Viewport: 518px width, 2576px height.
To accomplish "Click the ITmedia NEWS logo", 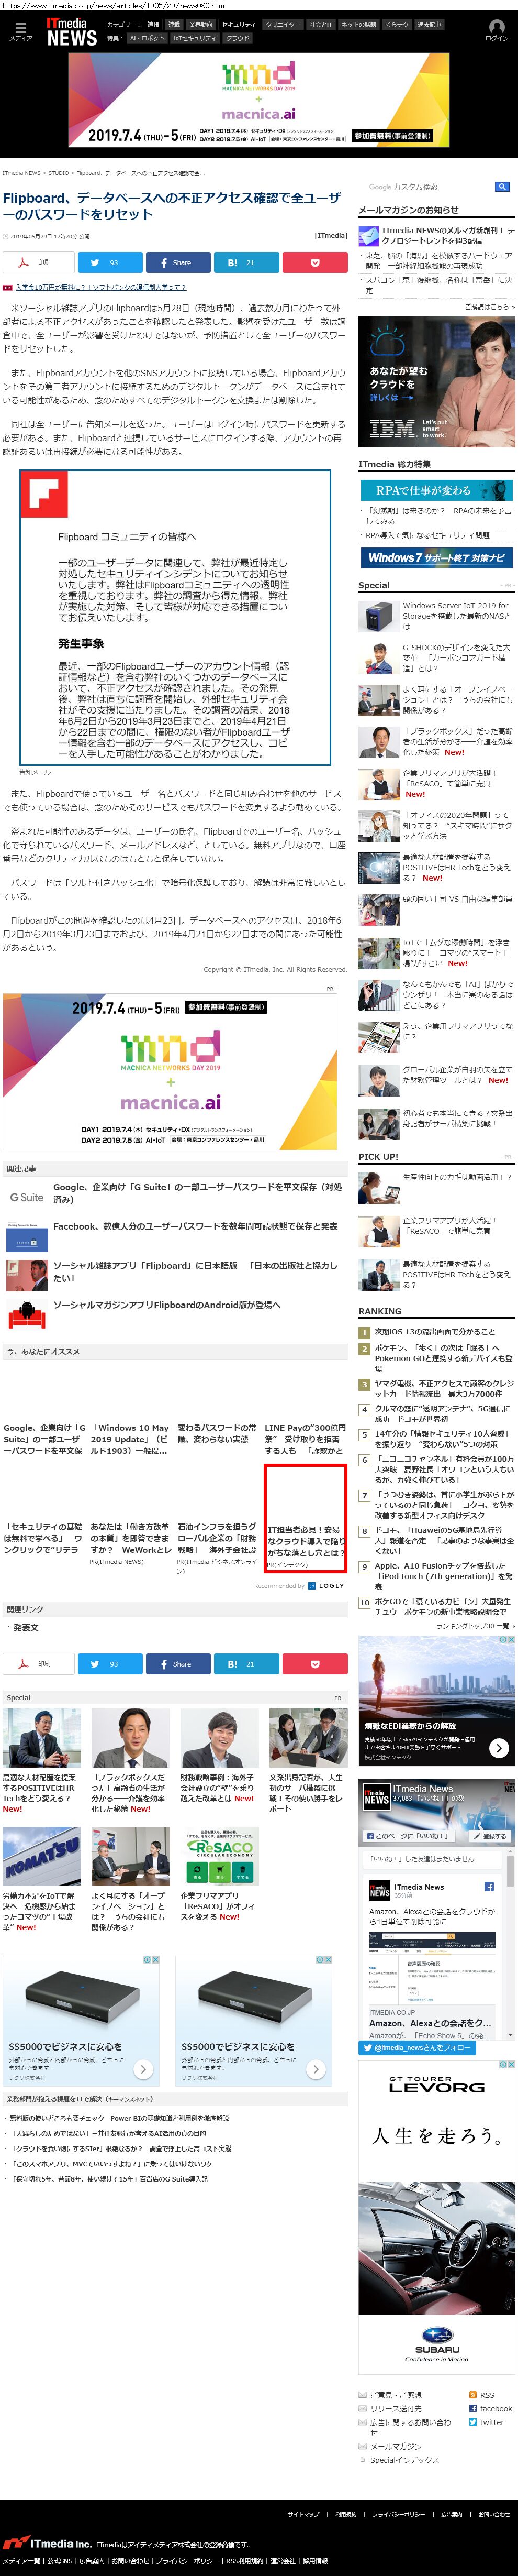I will click(x=72, y=33).
